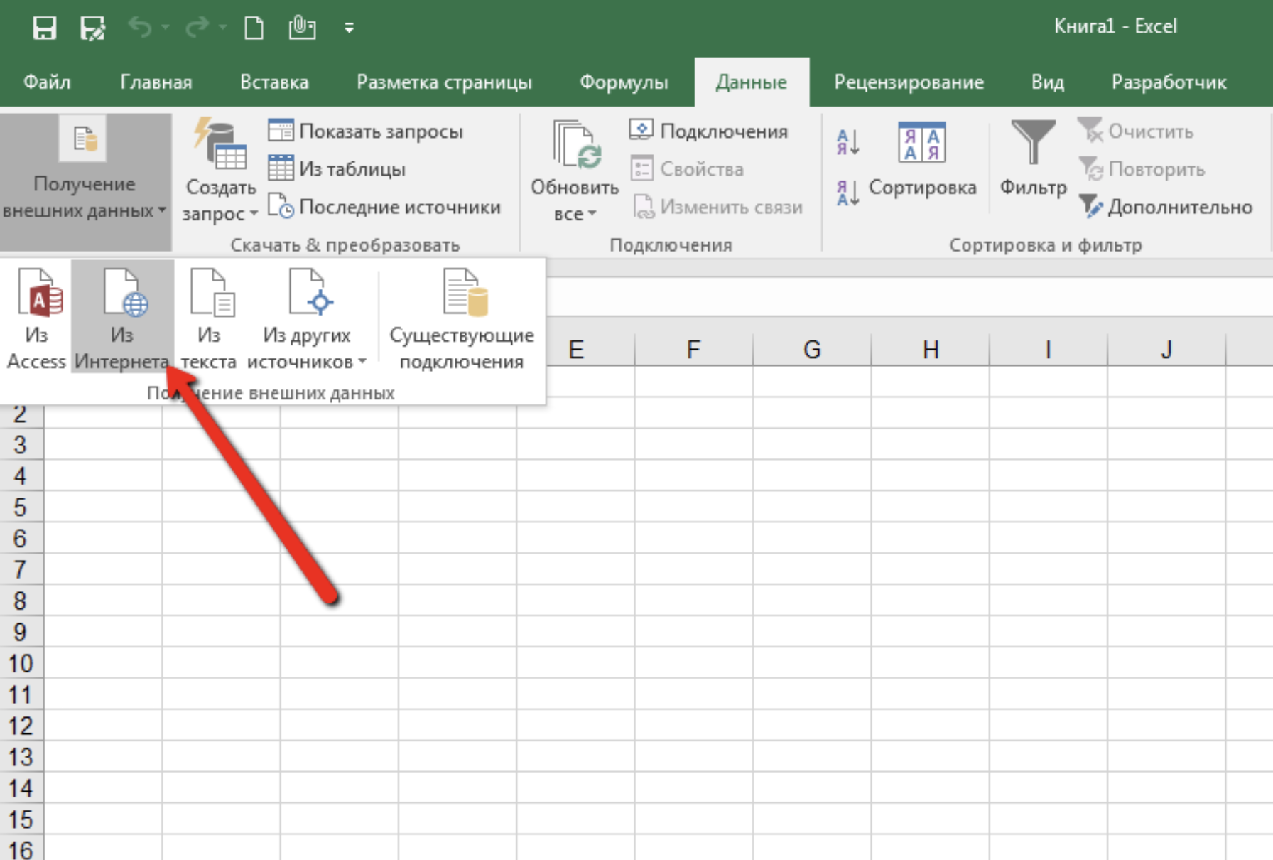
Task: Open the Файл tab
Action: pyautogui.click(x=47, y=82)
